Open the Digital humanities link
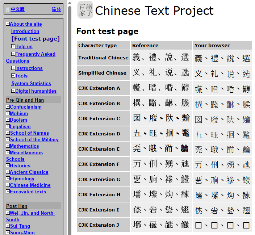 point(36,91)
